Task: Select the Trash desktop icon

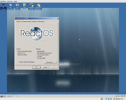Action: click(24, 6)
